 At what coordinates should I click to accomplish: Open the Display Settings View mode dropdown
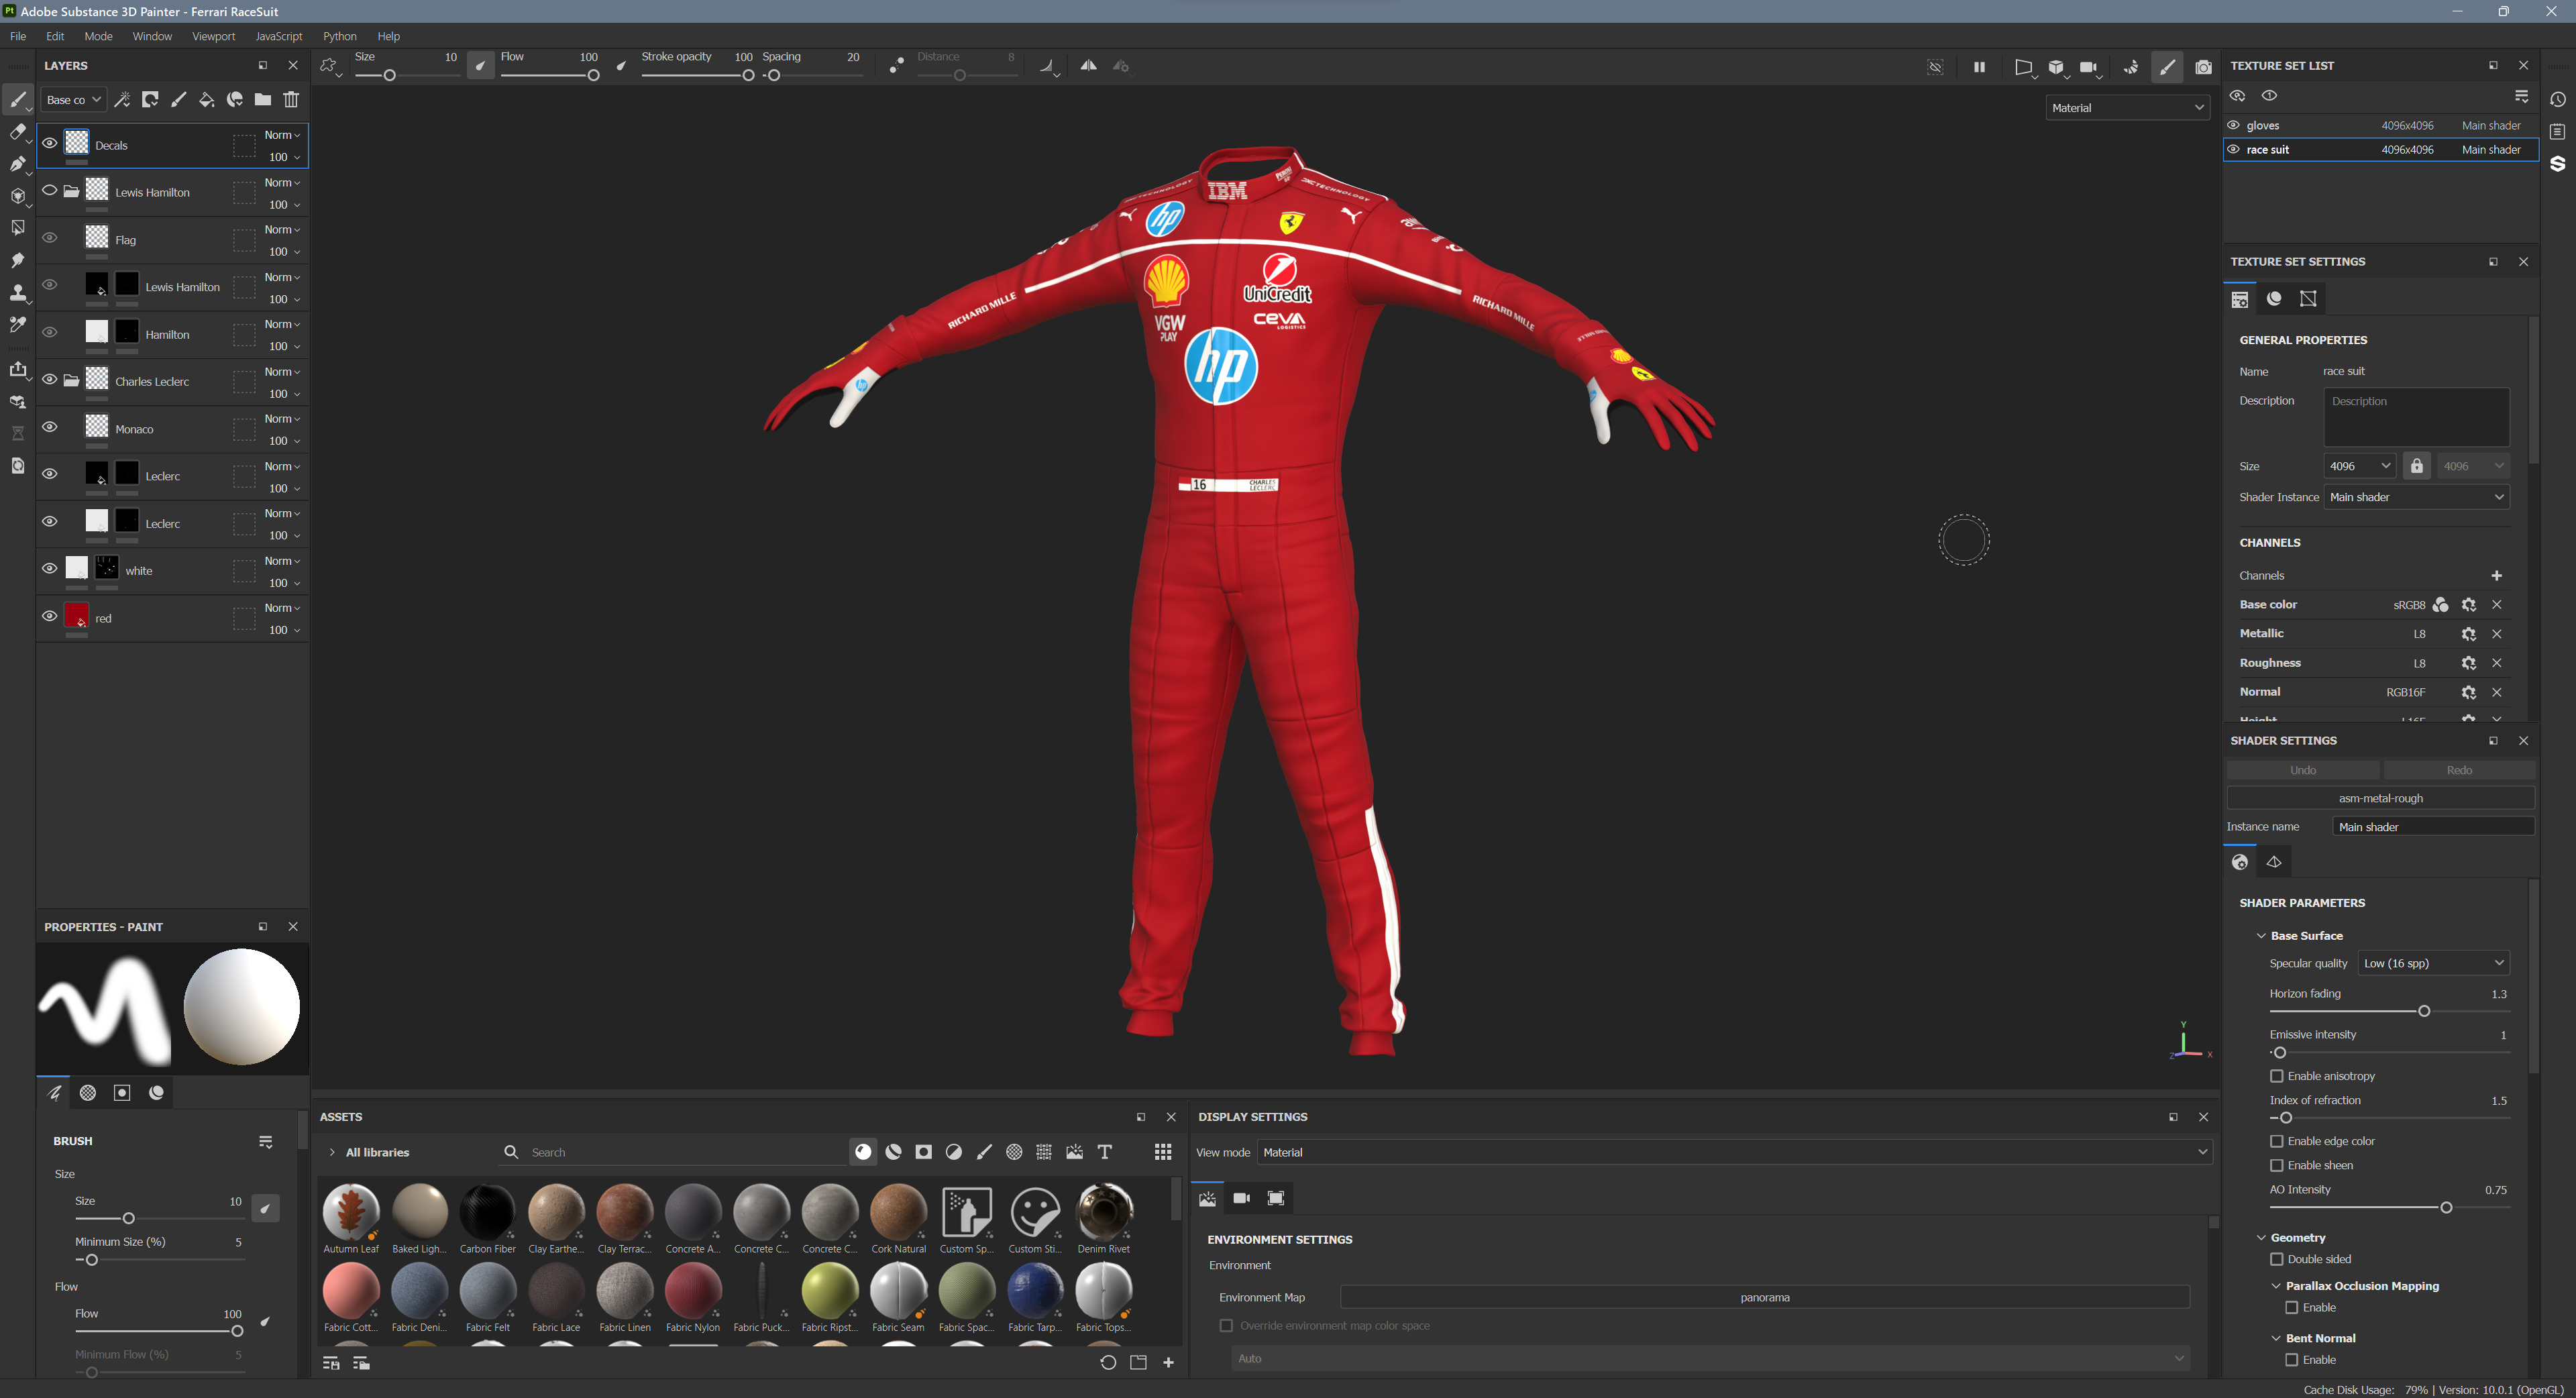point(1734,1152)
